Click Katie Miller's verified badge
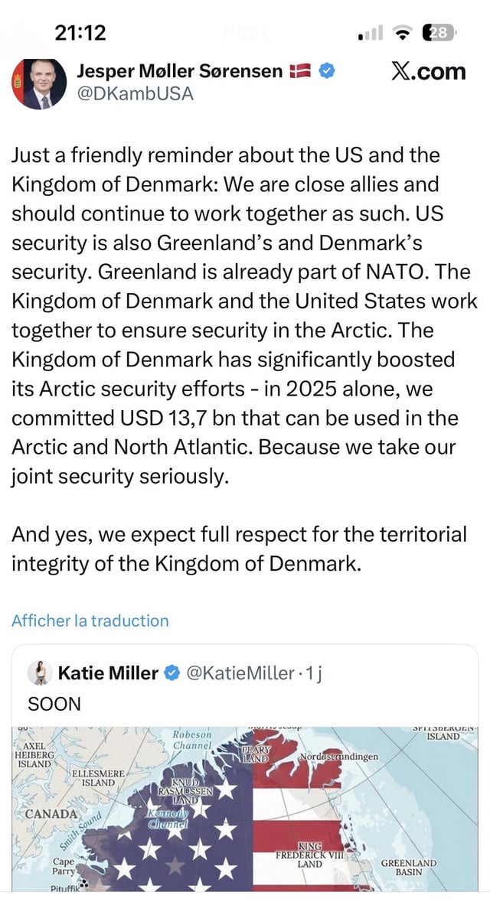This screenshot has height=902, width=490. [173, 673]
